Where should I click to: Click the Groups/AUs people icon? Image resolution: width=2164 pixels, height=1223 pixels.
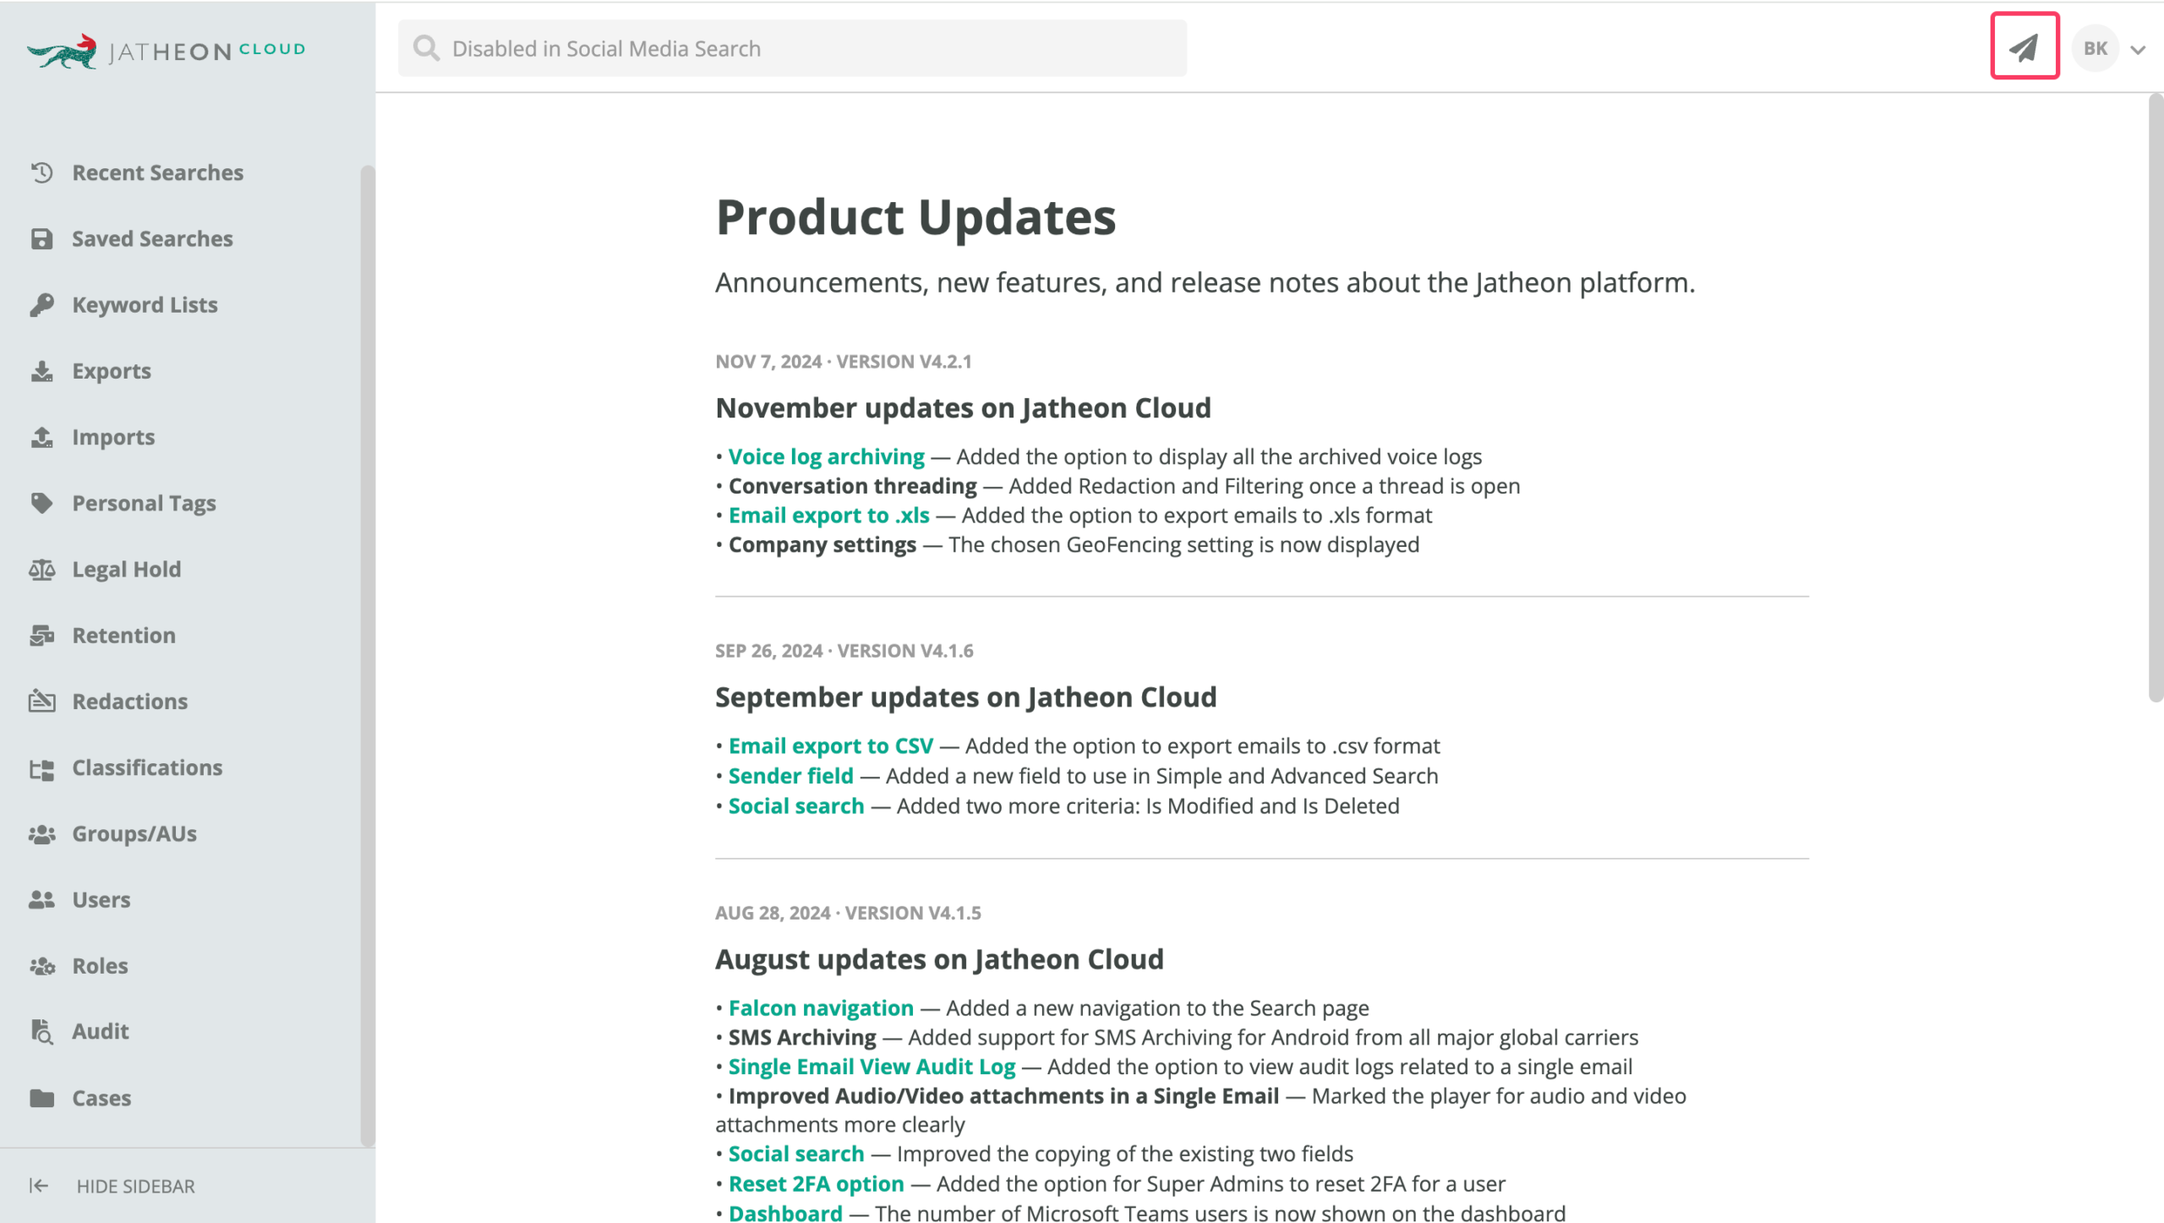pos(41,834)
